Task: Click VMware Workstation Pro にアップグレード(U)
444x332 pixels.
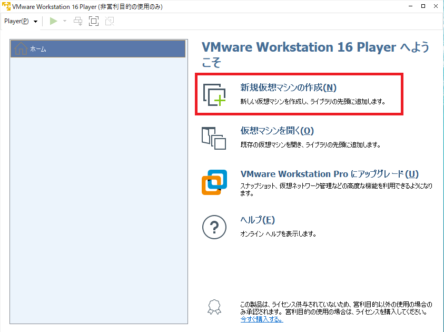Action: [329, 174]
